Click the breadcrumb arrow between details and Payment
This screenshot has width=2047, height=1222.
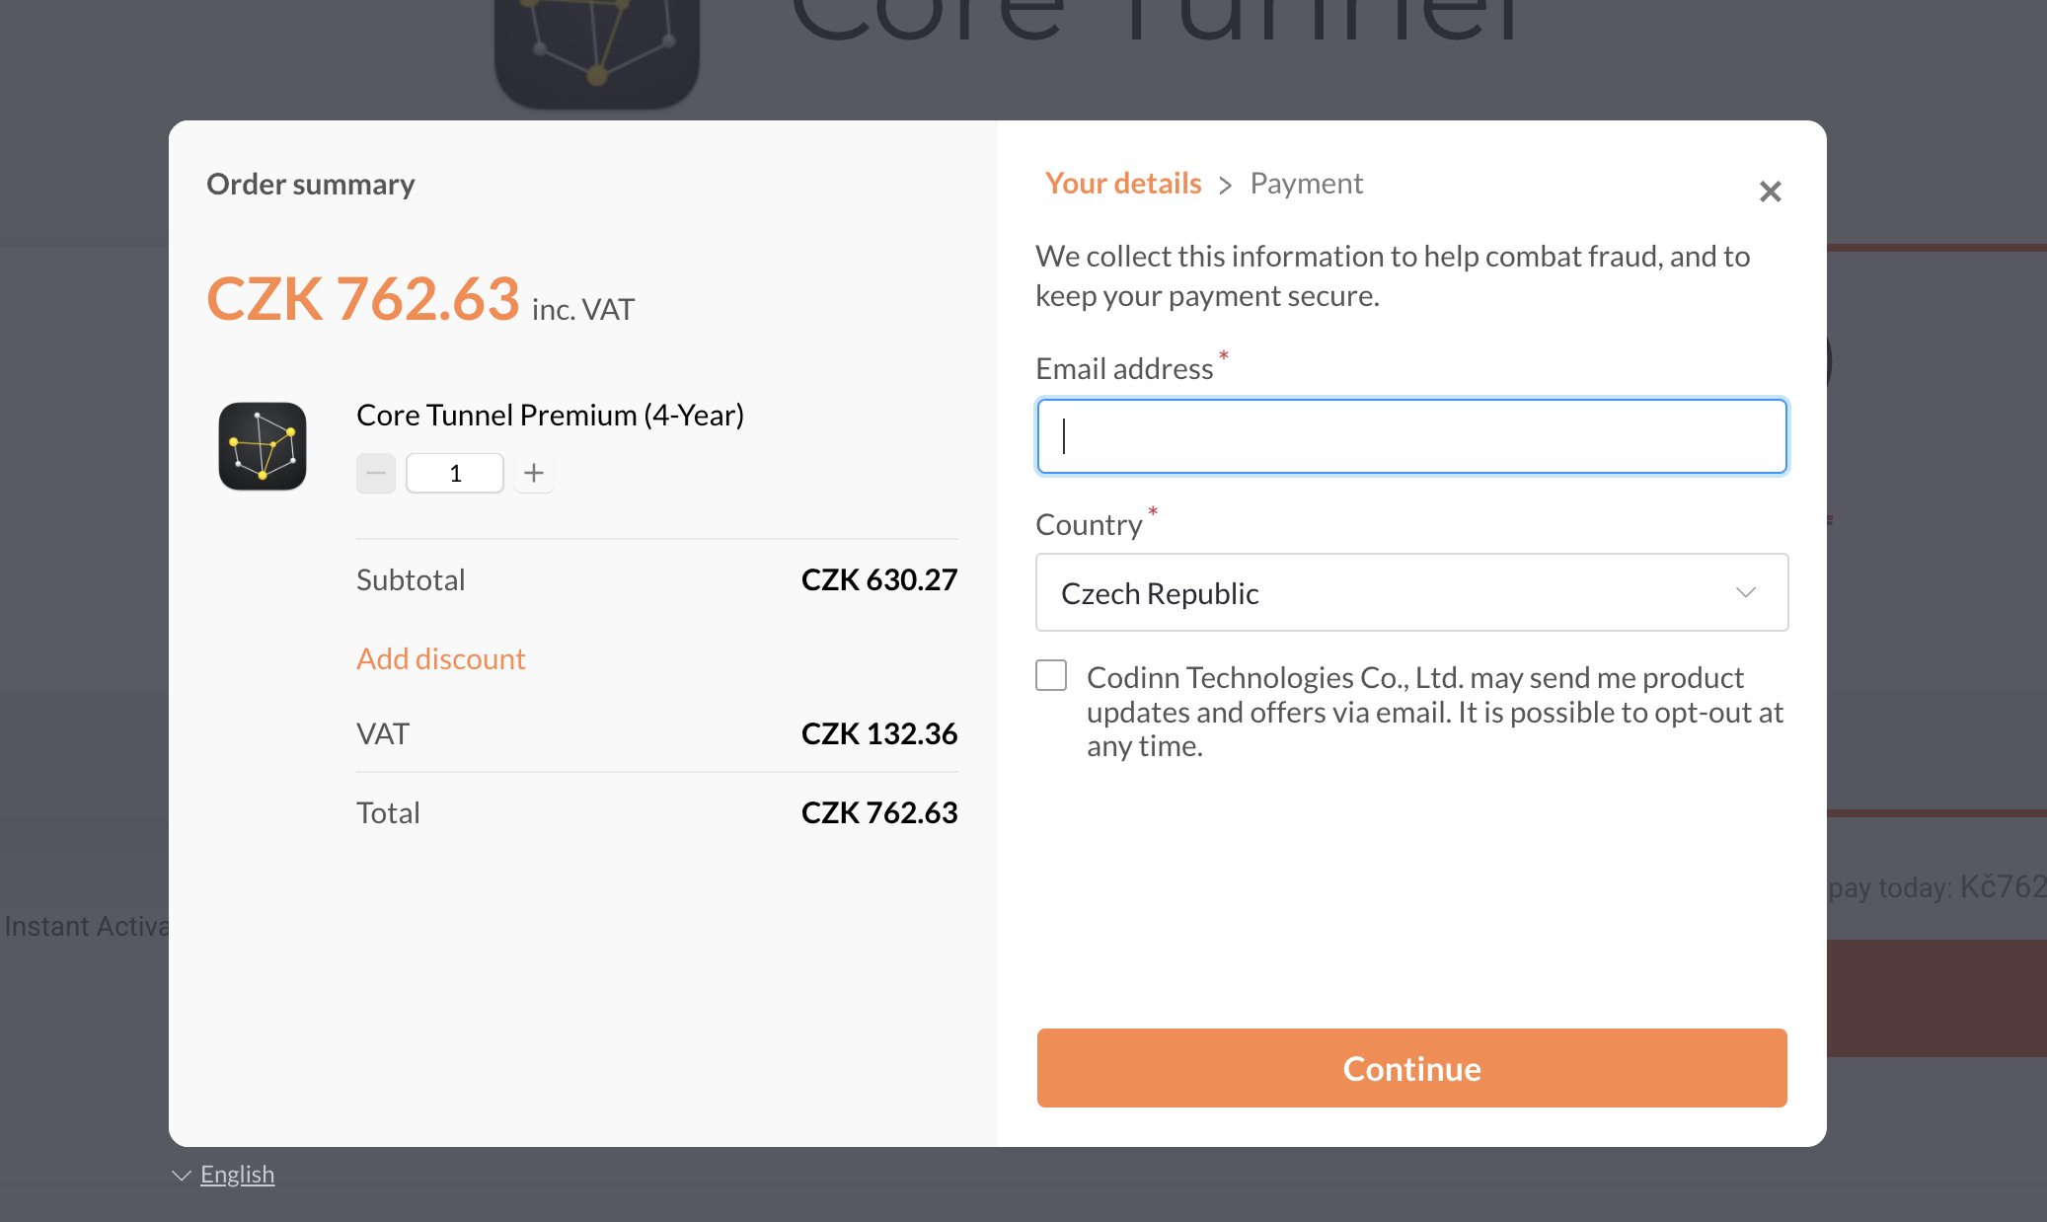point(1226,186)
